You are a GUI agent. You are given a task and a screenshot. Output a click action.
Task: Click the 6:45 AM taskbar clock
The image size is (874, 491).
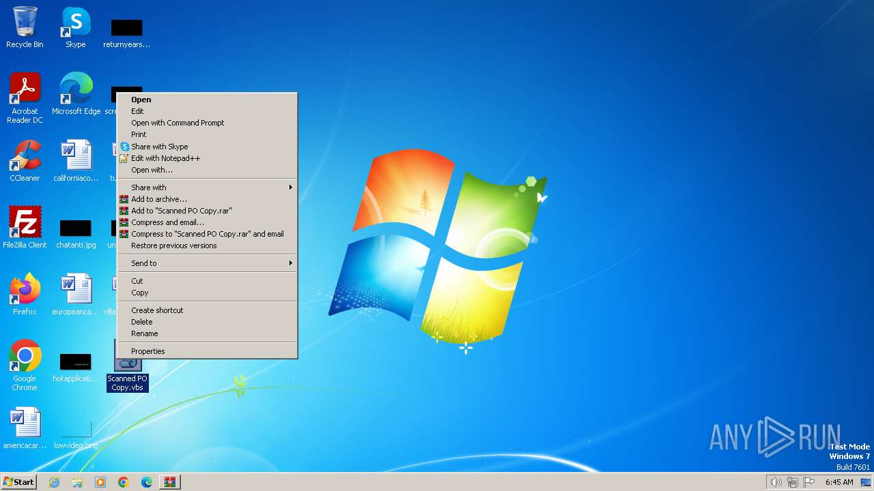pyautogui.click(x=839, y=482)
